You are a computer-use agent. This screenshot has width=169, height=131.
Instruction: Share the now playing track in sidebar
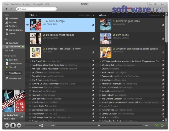[21, 117]
